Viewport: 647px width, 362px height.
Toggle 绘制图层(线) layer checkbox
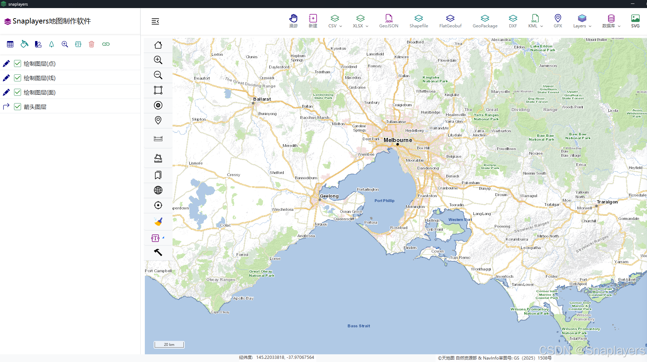[18, 78]
